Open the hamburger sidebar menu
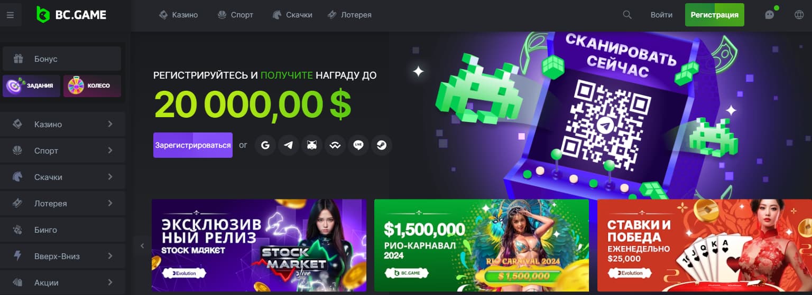The width and height of the screenshot is (812, 295). [10, 15]
